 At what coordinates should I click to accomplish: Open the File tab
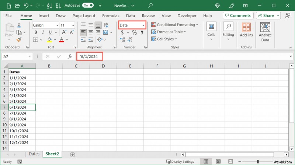(x=8, y=16)
